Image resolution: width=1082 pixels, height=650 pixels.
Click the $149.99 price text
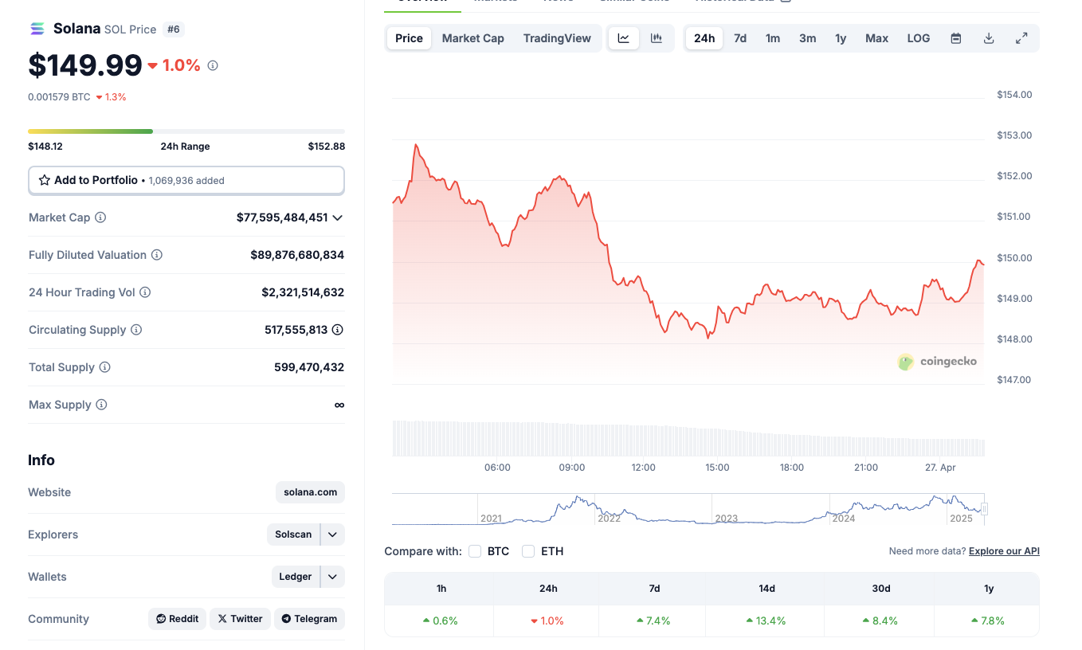[x=85, y=65]
